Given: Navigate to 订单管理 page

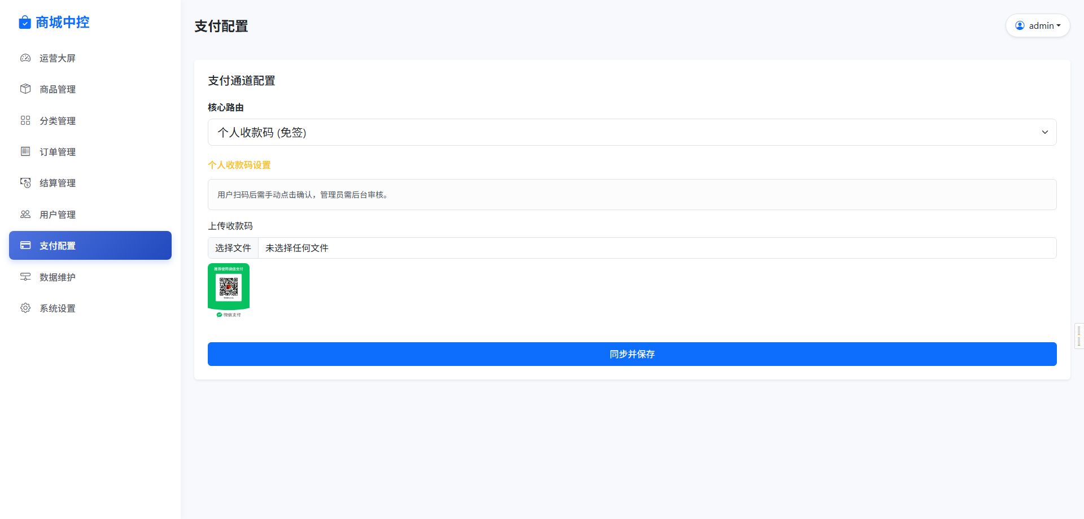Looking at the screenshot, I should [90, 152].
